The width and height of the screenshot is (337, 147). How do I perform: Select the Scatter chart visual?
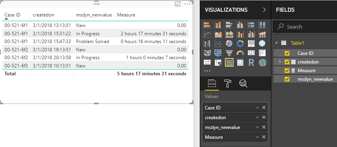[x=218, y=44]
